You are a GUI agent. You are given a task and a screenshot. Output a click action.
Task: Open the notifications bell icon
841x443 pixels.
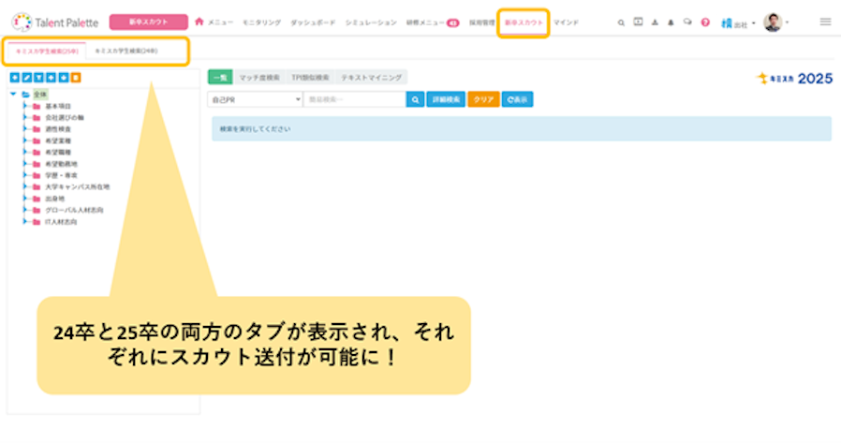coord(671,22)
